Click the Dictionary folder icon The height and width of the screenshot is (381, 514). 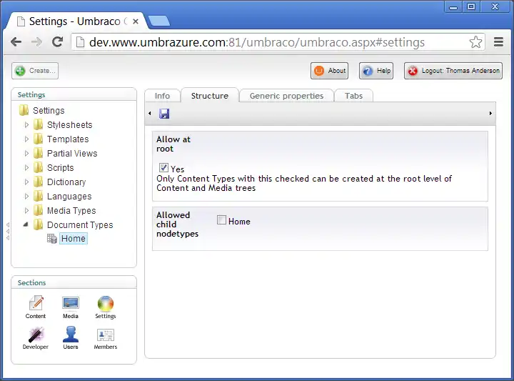coord(39,182)
